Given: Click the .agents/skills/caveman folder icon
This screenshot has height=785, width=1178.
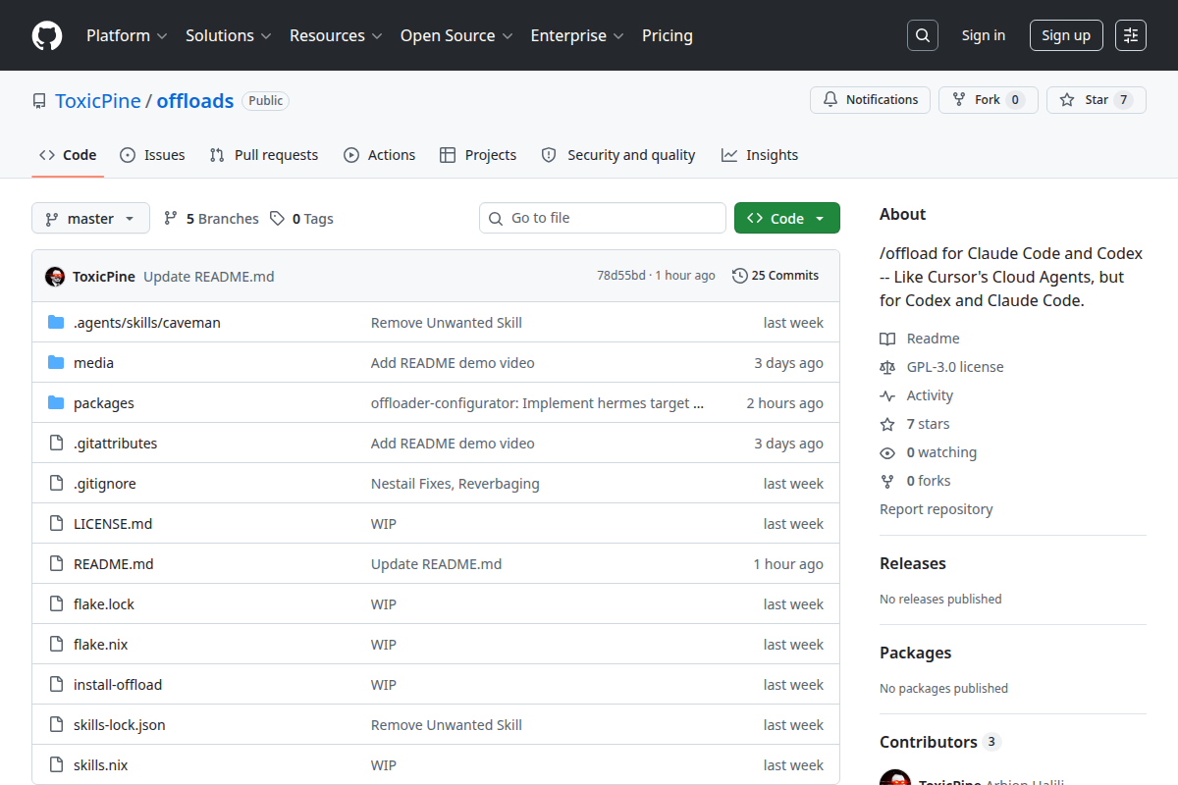Looking at the screenshot, I should (56, 323).
